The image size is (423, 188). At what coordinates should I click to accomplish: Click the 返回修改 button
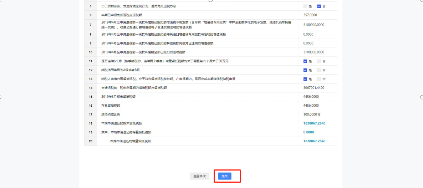[199, 176]
